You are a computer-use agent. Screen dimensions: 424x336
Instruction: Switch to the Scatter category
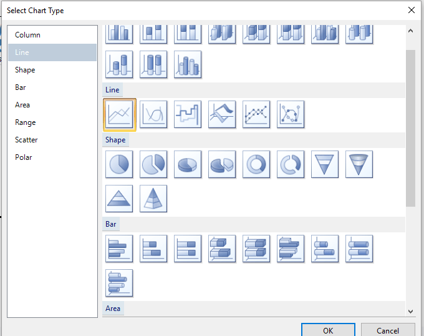[x=26, y=140]
